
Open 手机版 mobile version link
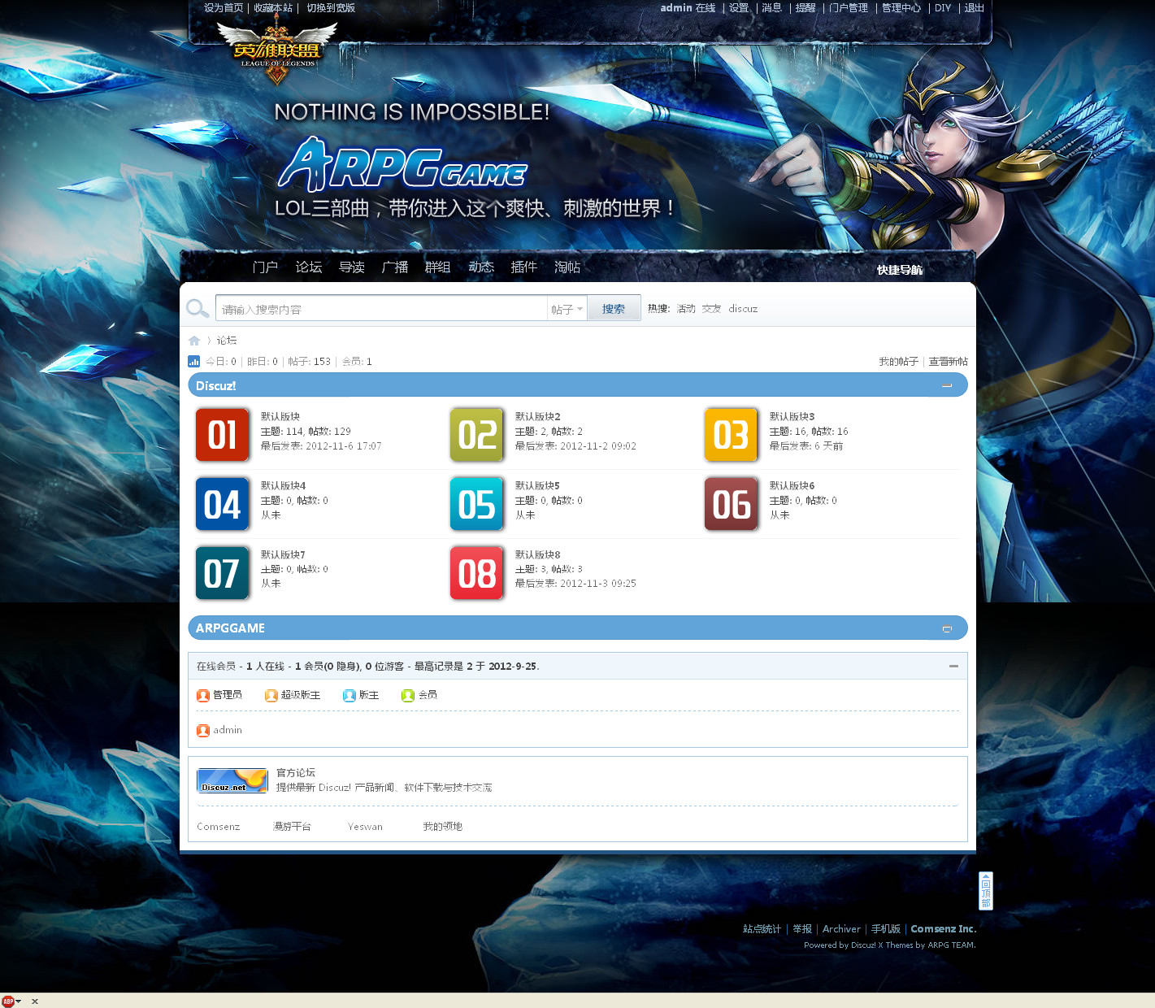886,929
